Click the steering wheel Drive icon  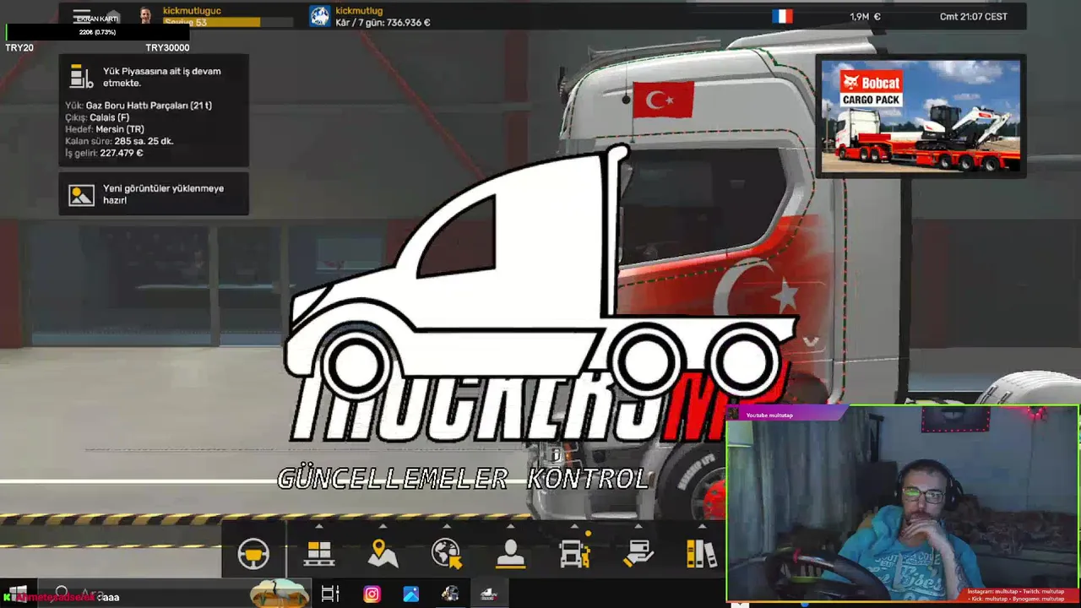[x=253, y=554]
